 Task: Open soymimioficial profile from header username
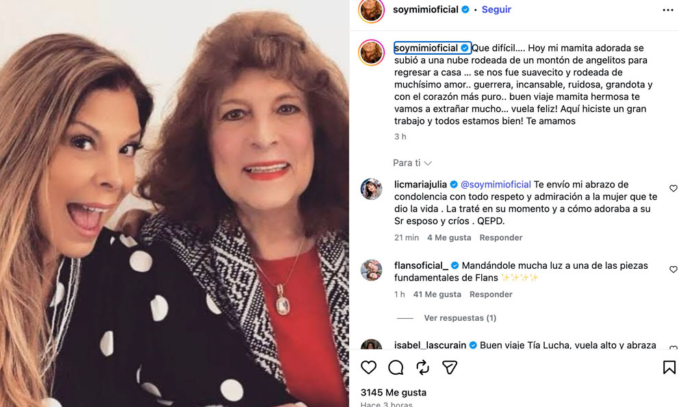click(x=424, y=10)
